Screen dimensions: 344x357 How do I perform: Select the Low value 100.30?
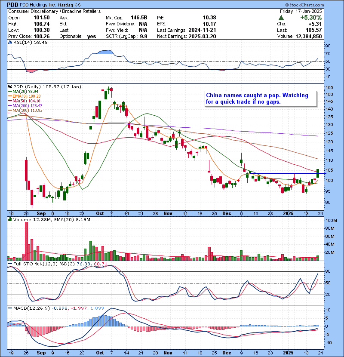41,30
